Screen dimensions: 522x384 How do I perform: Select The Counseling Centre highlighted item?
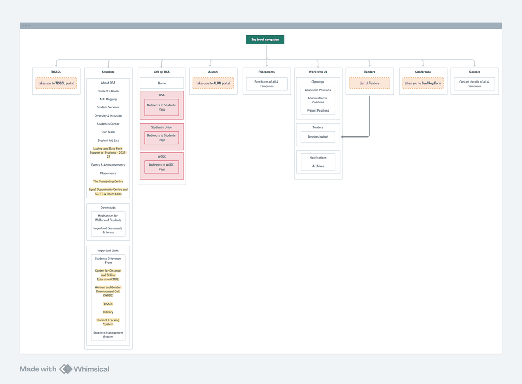tap(108, 181)
